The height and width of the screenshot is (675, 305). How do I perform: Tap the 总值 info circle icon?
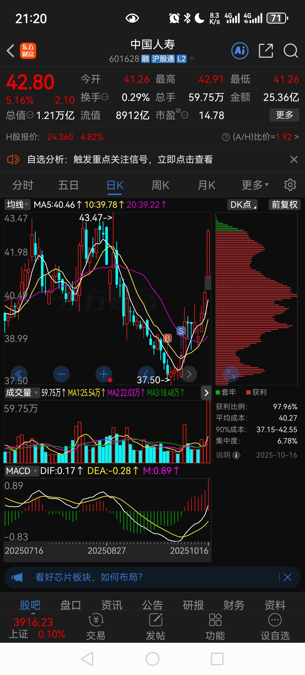(30, 115)
